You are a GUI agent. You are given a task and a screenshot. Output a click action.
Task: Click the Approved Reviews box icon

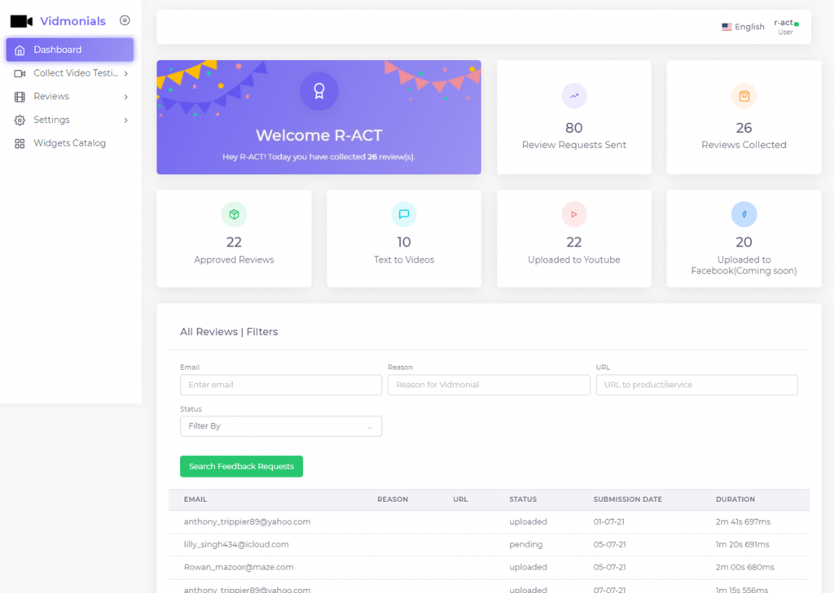click(234, 214)
